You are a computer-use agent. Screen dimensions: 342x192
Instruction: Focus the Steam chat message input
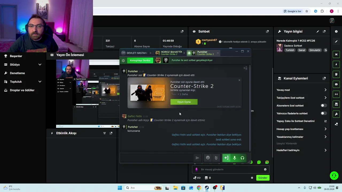tap(157, 158)
